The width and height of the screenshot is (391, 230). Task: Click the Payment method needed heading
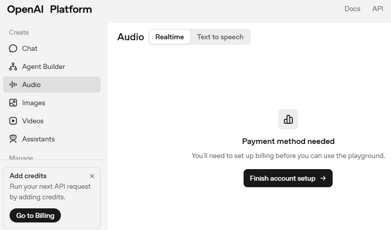click(x=288, y=141)
